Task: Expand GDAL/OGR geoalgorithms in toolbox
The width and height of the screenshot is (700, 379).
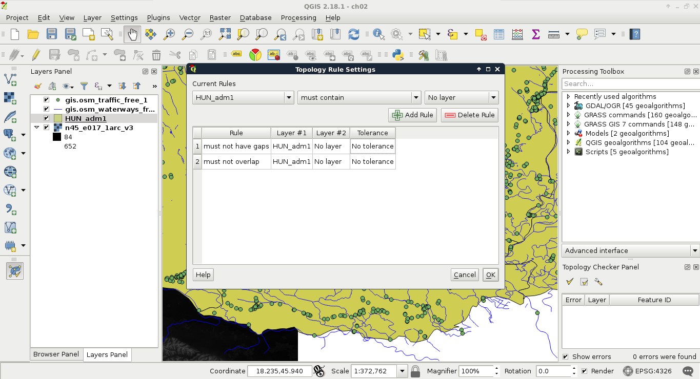Action: [568, 106]
